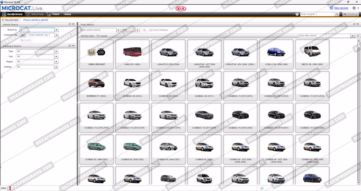Screen dimensions: 361x191
Task: Click the Please identify a vehicle link
Action: (x=36, y=20)
